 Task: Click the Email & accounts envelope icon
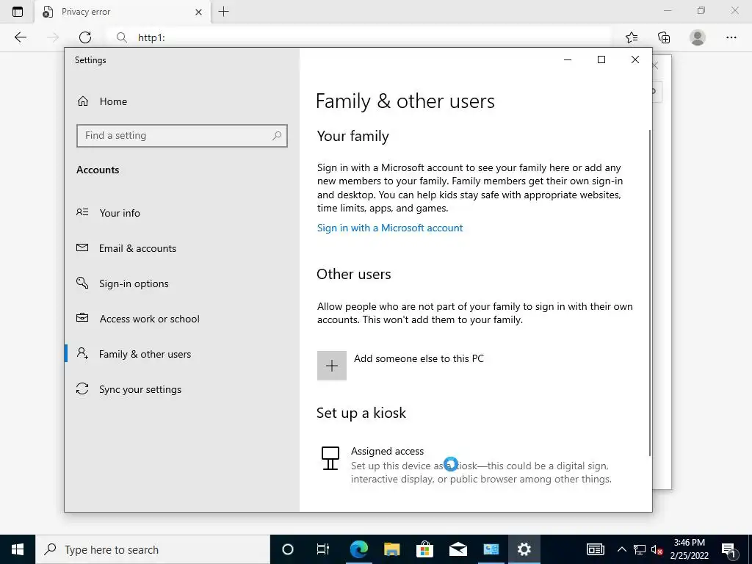[82, 247]
